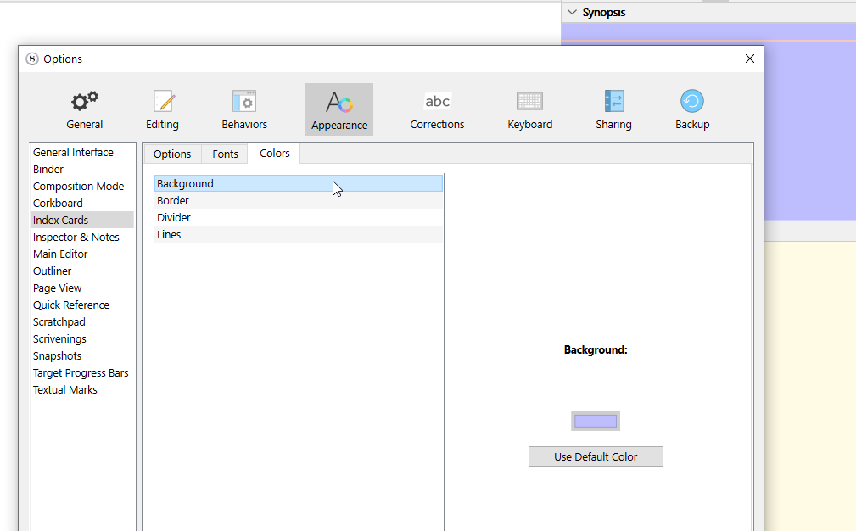Viewport: 856px width, 531px height.
Task: Switch to the Options tab
Action: tap(172, 154)
